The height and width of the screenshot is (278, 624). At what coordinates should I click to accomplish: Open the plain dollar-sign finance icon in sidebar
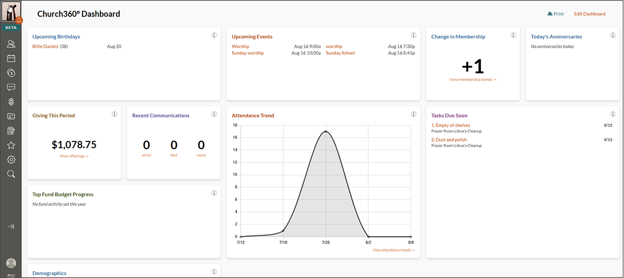[x=11, y=102]
